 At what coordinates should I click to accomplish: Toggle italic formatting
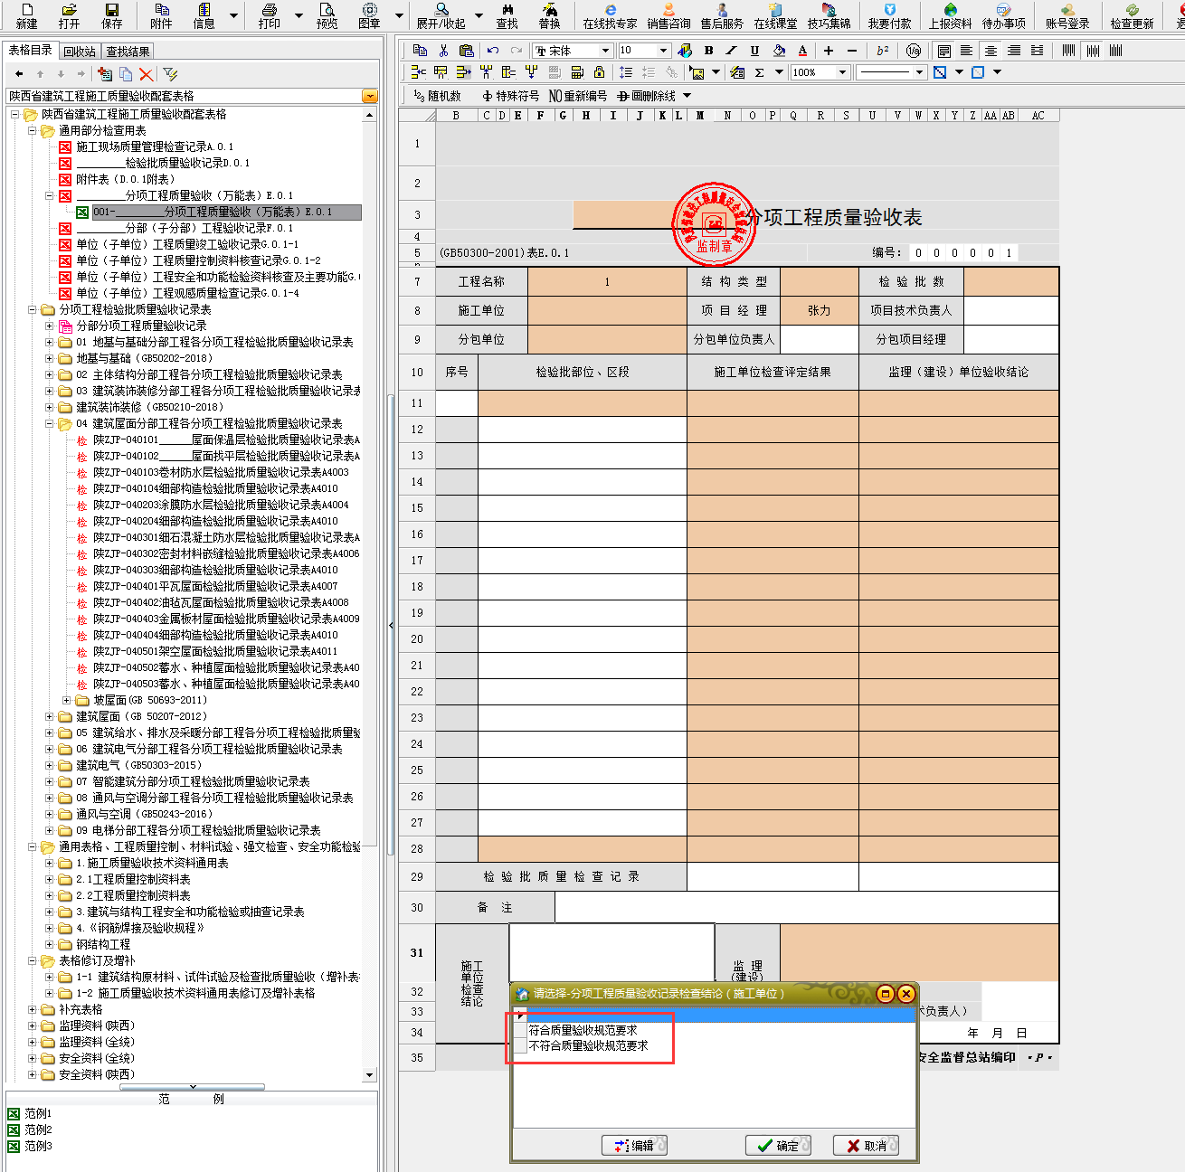pos(731,51)
